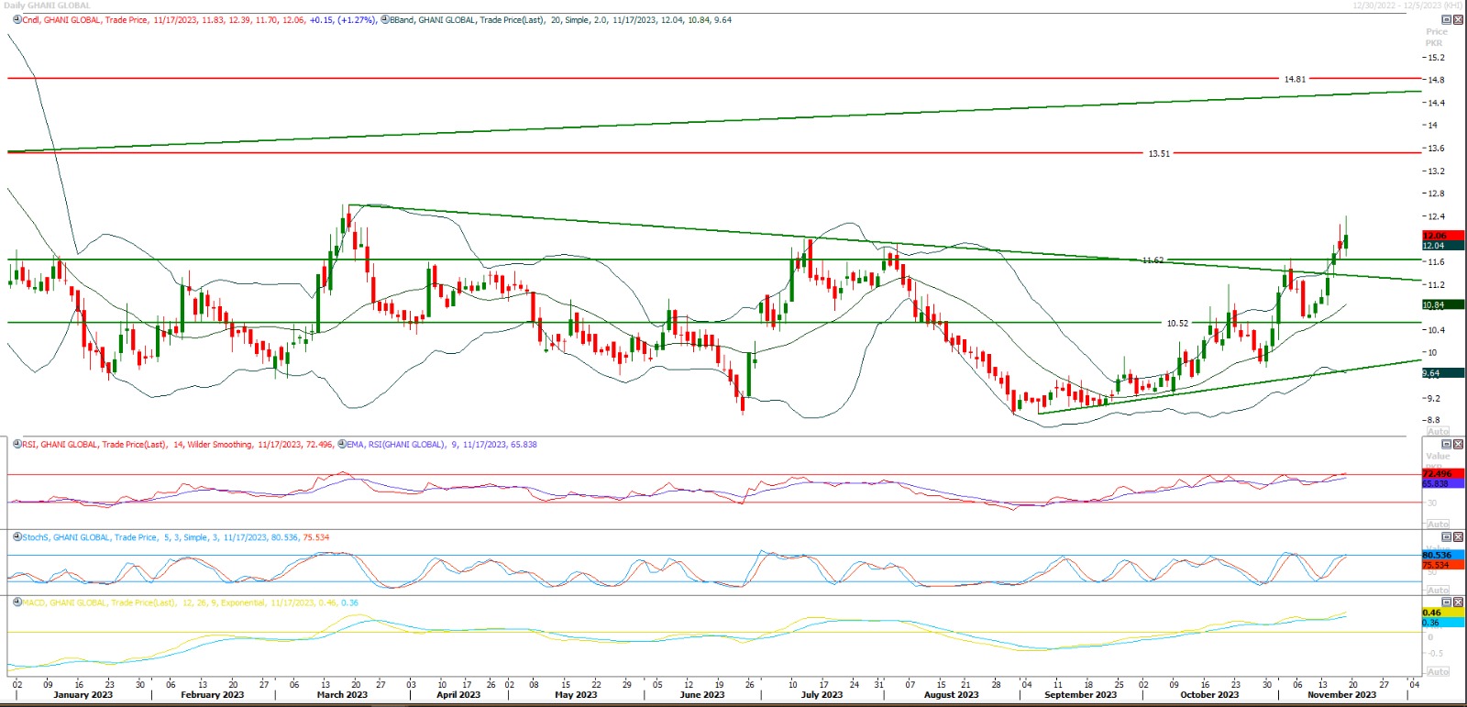The width and height of the screenshot is (1467, 707).
Task: Minimize the main price chart pane
Action: [x=1446, y=19]
